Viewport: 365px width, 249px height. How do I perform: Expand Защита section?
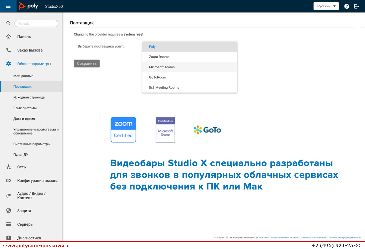coord(24,211)
